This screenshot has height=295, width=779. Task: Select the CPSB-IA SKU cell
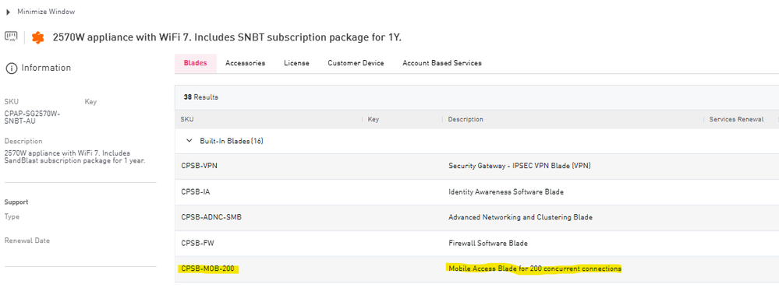[x=196, y=192]
